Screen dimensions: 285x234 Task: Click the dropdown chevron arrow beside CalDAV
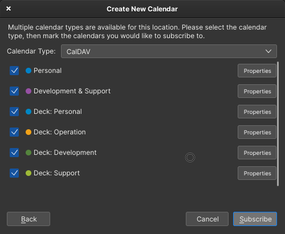point(268,51)
